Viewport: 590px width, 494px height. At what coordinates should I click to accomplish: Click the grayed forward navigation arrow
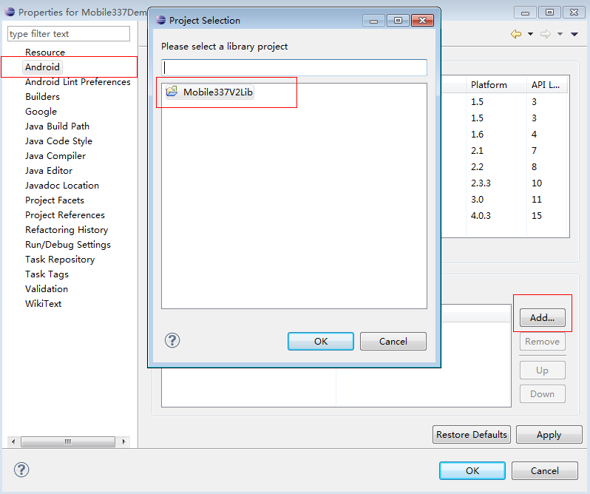pyautogui.click(x=546, y=34)
